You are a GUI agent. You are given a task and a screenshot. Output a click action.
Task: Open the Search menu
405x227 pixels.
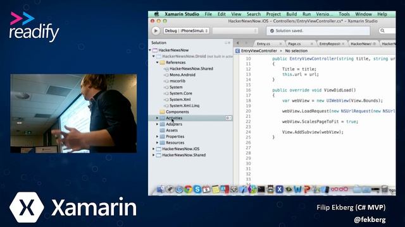(254, 14)
